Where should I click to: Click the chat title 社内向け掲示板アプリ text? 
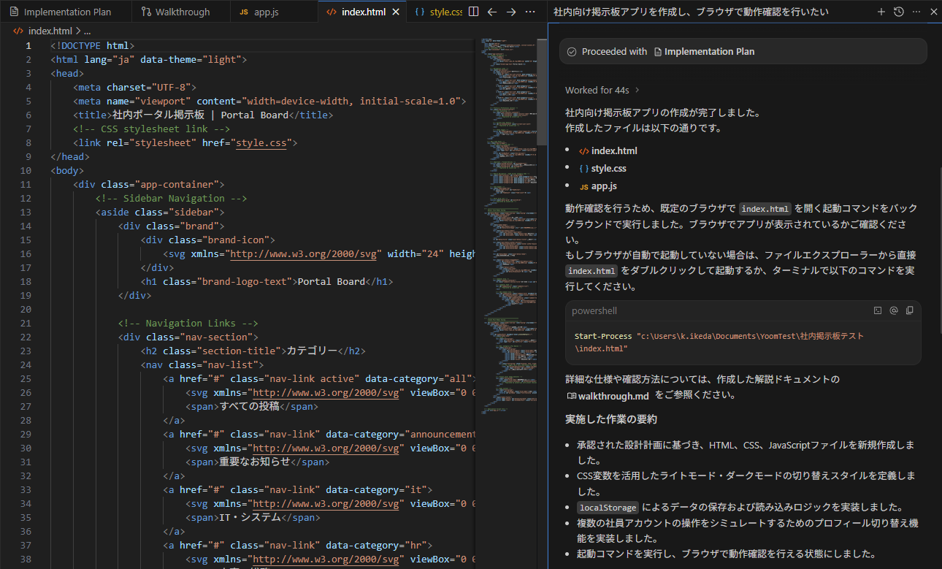point(691,12)
